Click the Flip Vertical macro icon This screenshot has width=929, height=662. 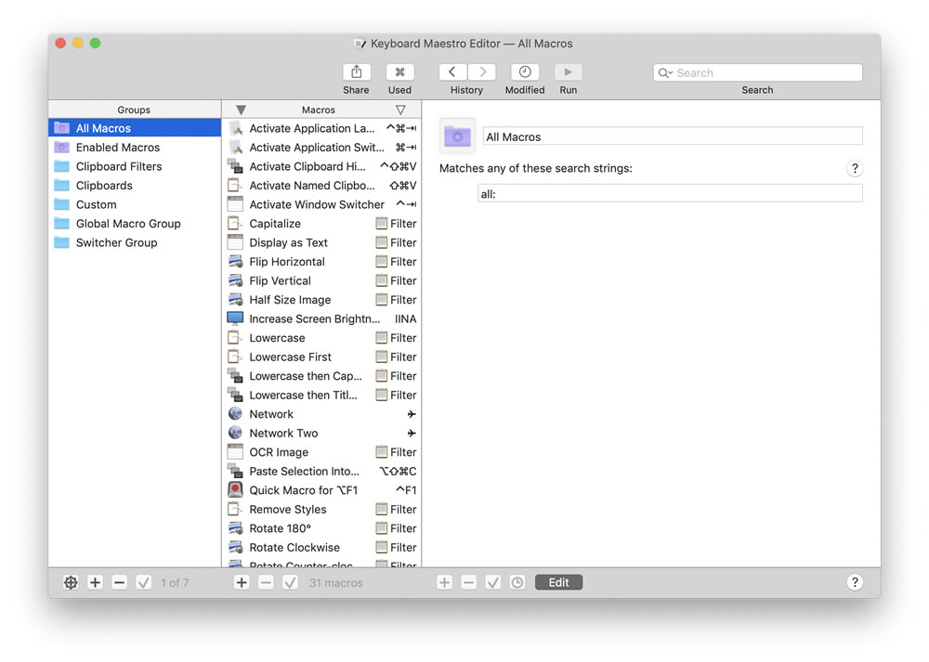click(235, 280)
